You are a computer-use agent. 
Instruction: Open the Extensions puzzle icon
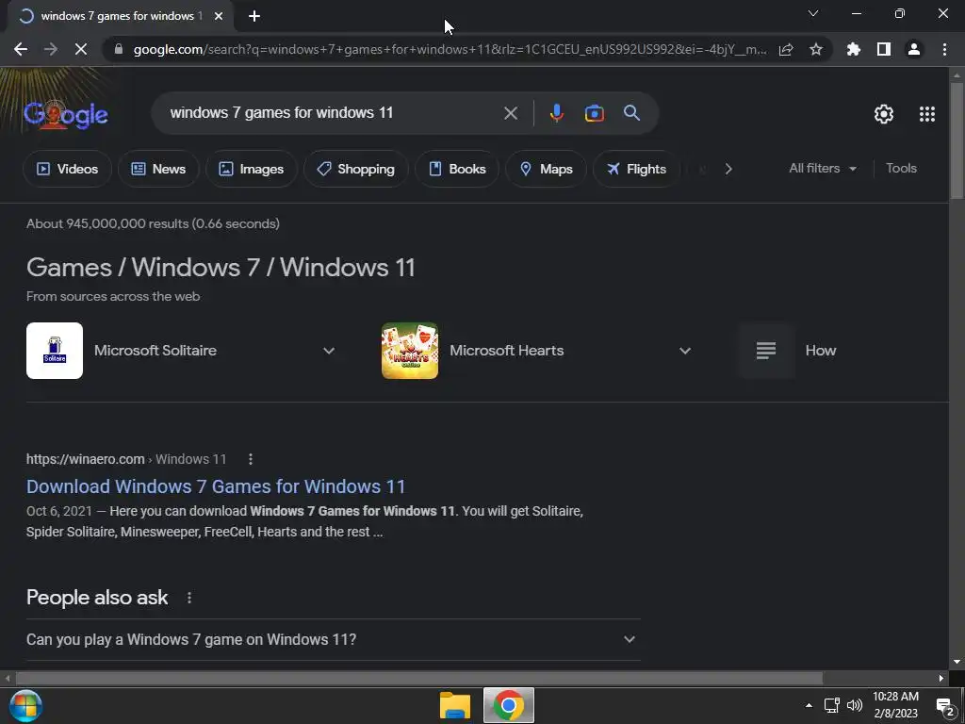point(854,49)
